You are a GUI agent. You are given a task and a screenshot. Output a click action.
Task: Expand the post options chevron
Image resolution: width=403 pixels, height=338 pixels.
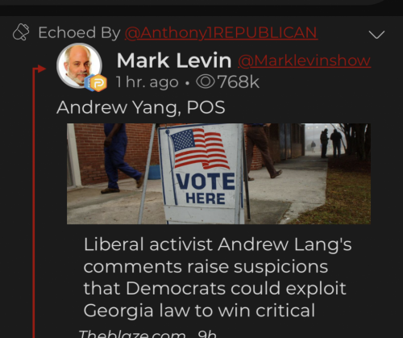coord(376,35)
